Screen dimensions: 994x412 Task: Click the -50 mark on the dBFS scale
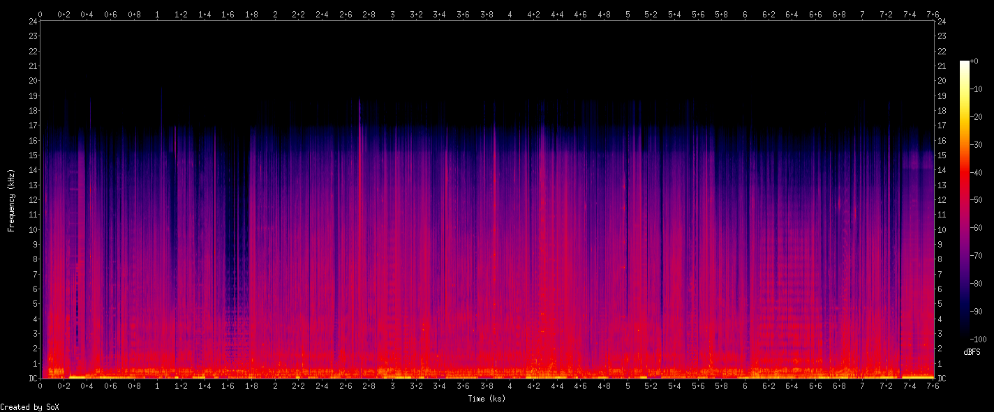(x=976, y=200)
